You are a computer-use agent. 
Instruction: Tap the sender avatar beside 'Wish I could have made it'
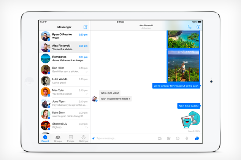point(94,99)
